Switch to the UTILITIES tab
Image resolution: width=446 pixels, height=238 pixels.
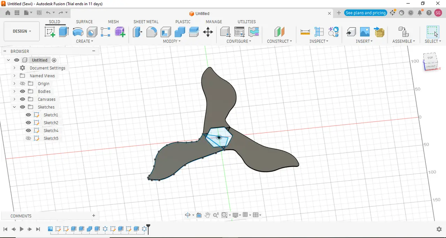247,22
